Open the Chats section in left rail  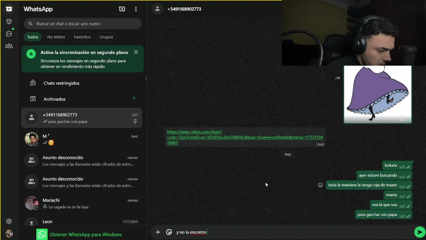pos(9,9)
